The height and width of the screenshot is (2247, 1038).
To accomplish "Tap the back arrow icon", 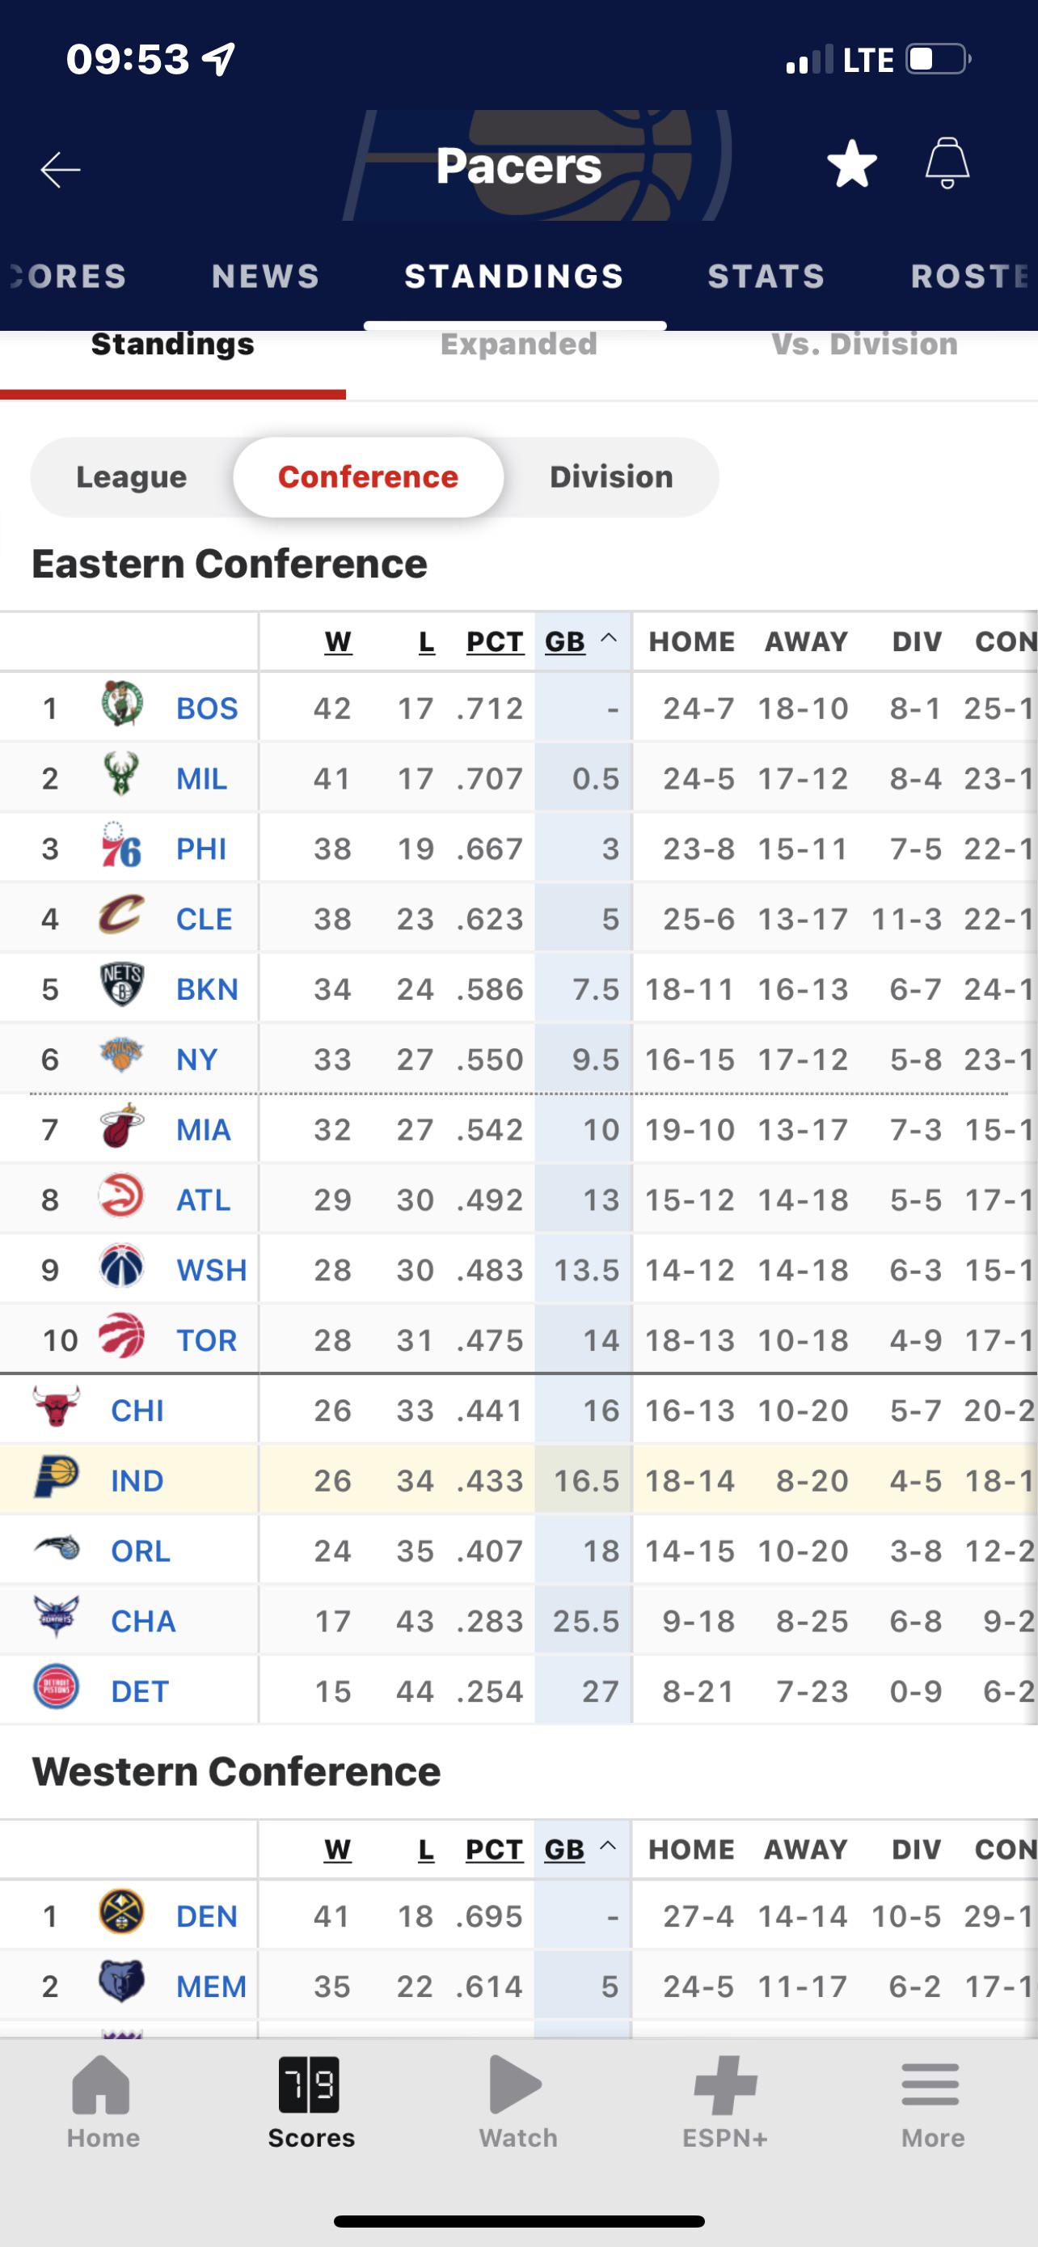I will tap(60, 168).
